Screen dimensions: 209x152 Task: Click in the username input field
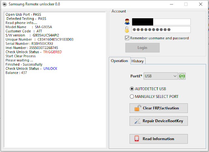[161, 22]
